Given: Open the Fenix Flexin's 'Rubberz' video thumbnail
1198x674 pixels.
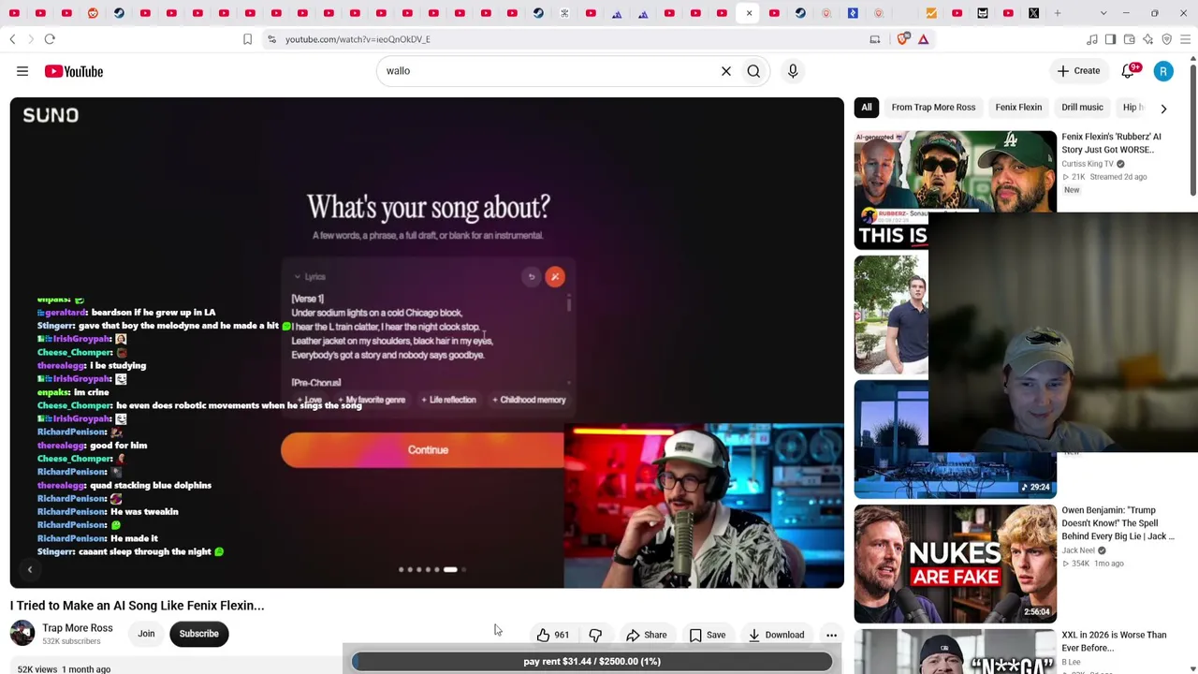Looking at the screenshot, I should pos(955,190).
